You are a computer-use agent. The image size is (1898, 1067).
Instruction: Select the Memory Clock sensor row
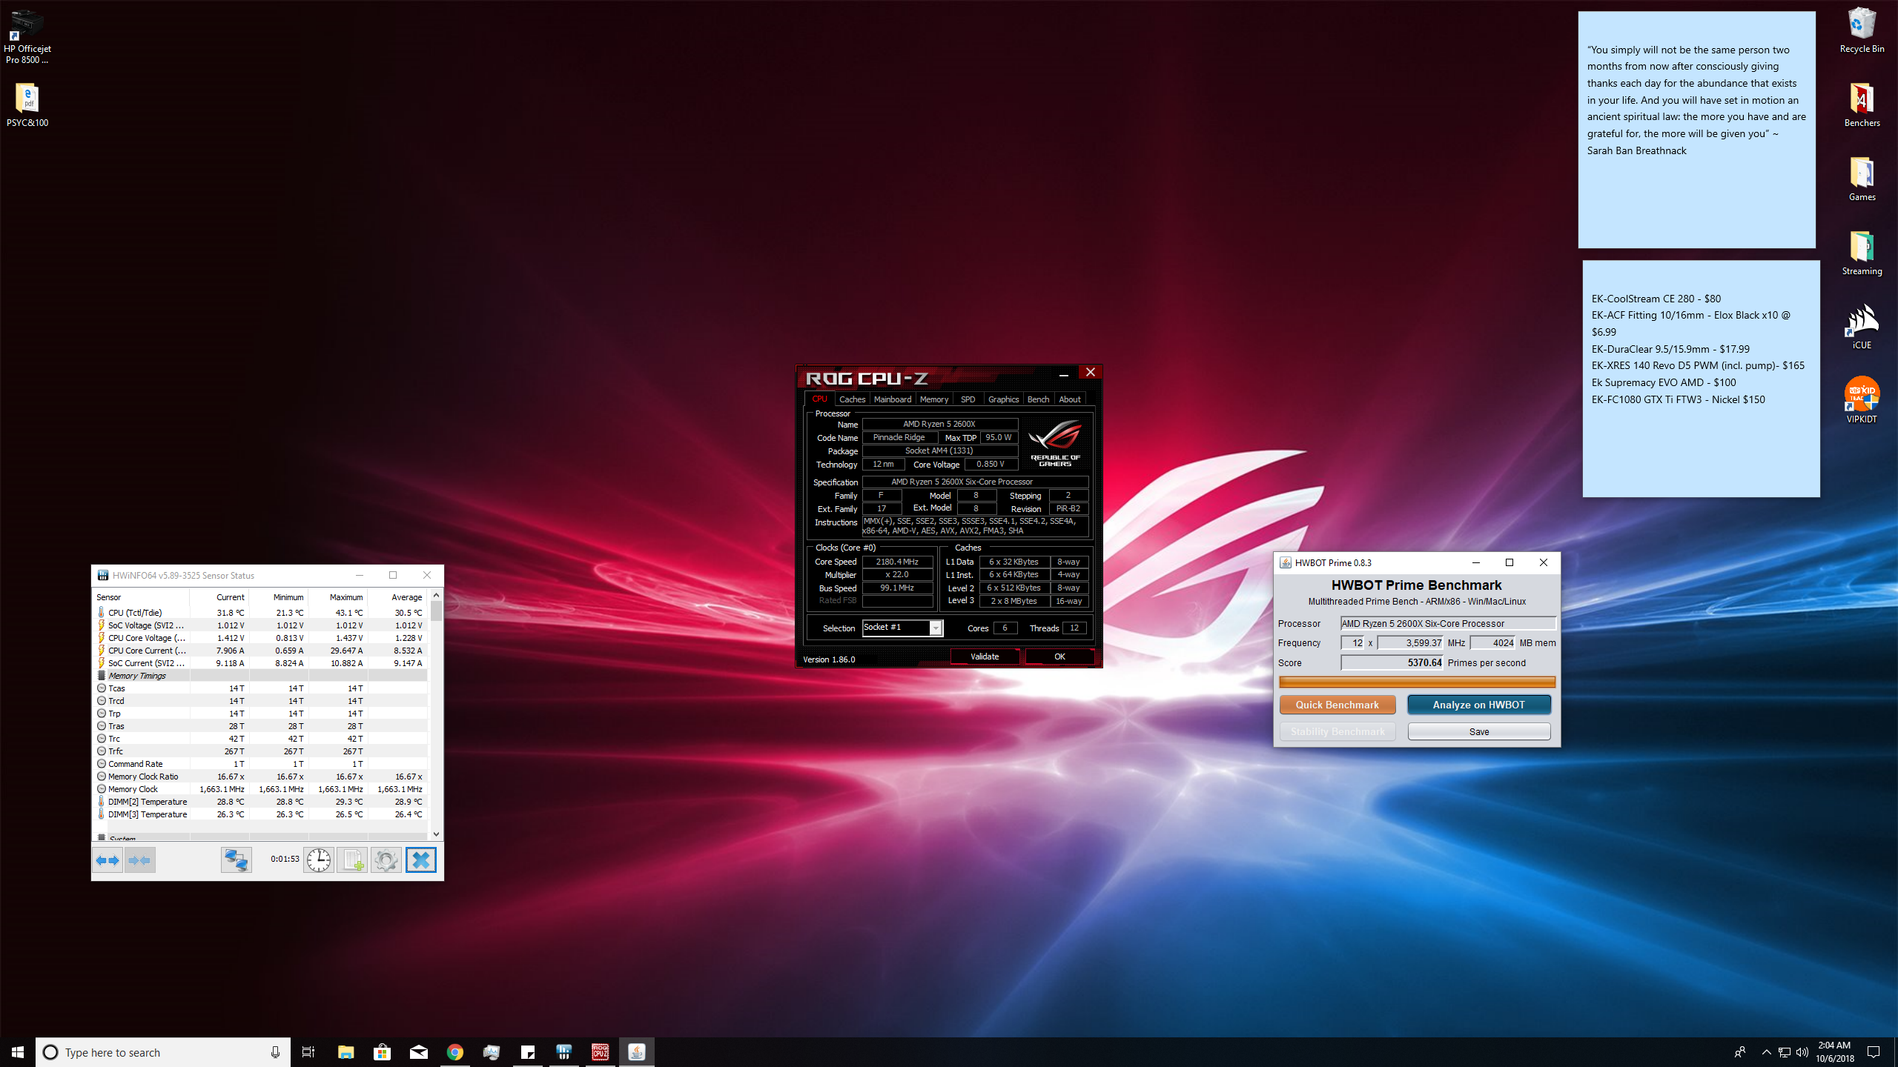coord(260,789)
